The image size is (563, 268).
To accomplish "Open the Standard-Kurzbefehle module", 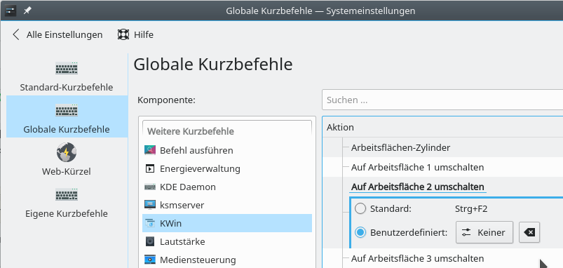I will (x=67, y=76).
